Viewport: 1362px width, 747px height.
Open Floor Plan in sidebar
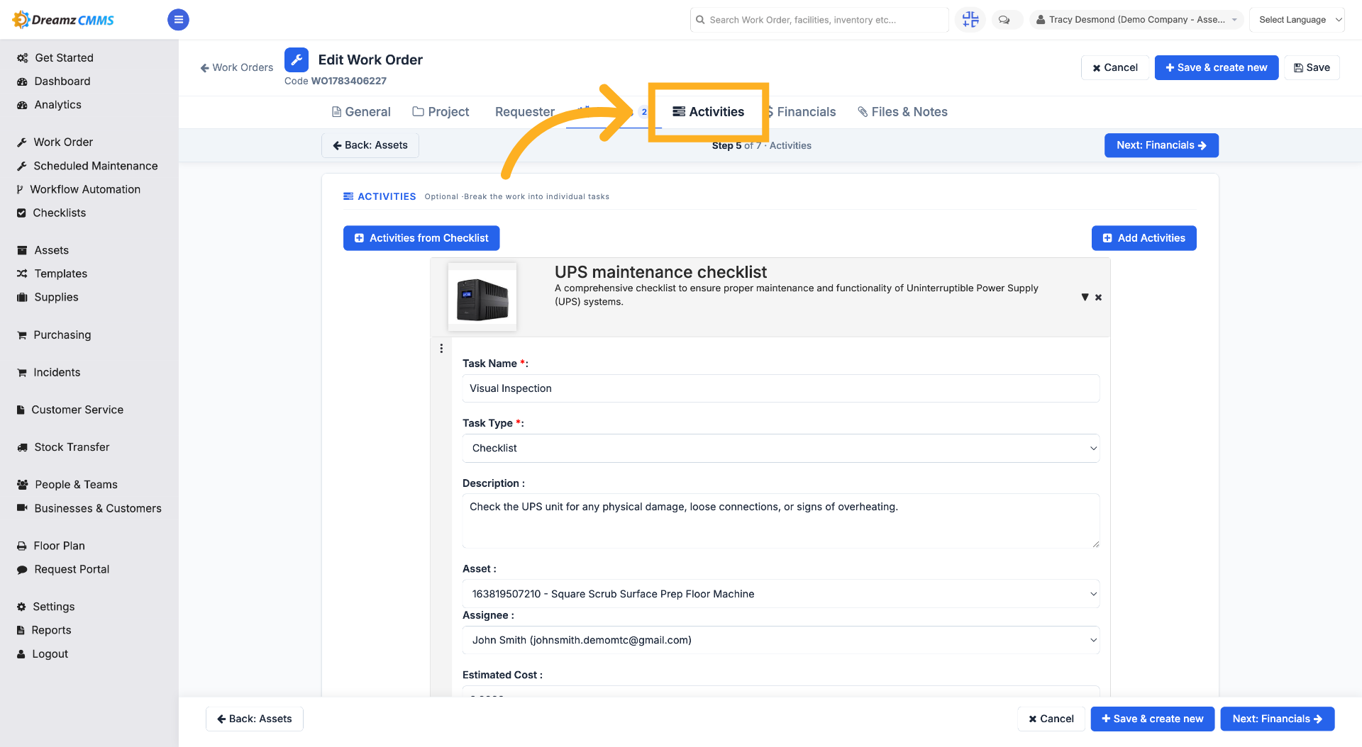click(51, 546)
